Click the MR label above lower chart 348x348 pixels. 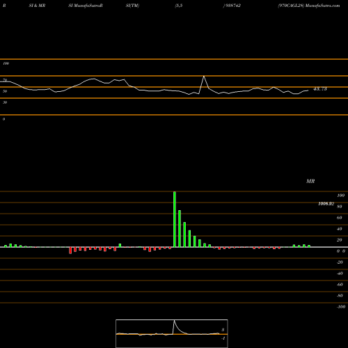(310, 181)
